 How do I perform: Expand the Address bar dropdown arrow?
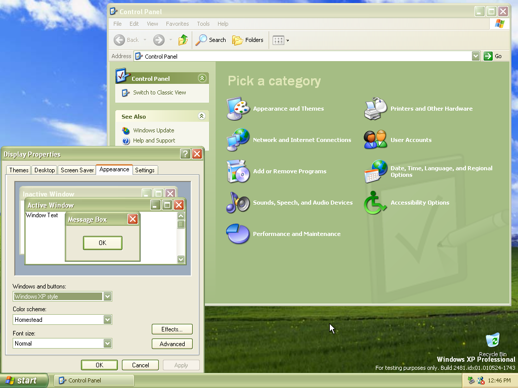476,56
